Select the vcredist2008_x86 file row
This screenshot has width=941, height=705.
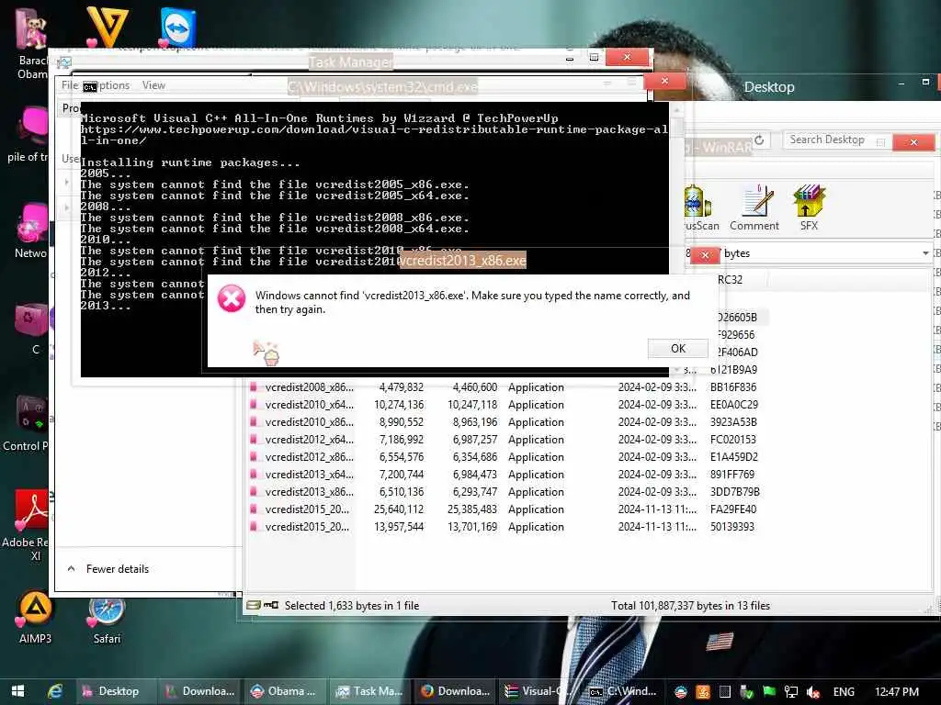click(x=505, y=387)
